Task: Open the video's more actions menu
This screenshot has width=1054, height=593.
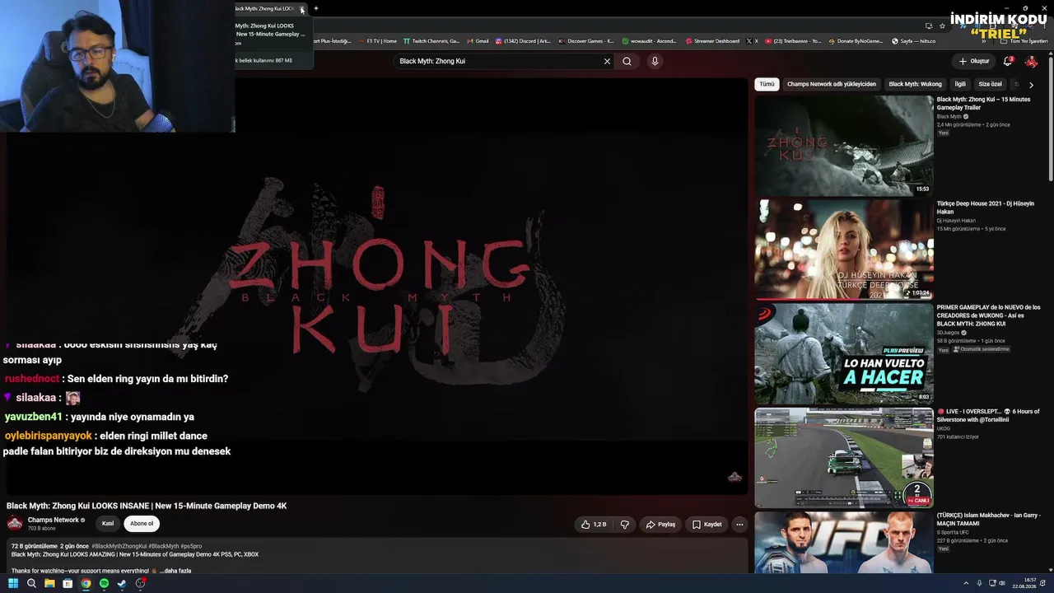Action: pos(739,525)
